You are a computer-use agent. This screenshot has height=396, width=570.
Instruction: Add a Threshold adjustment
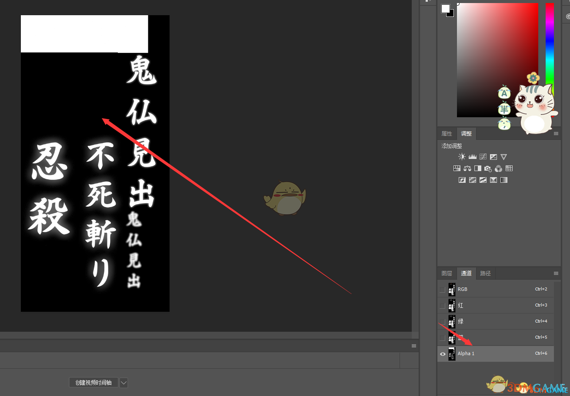coord(483,180)
